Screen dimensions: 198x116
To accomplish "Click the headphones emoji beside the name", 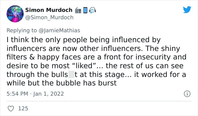I will tap(92, 10).
